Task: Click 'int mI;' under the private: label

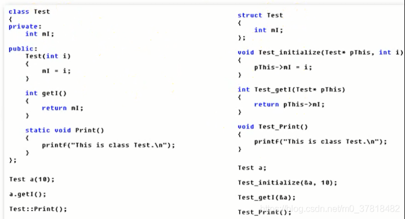Action: click(40, 34)
